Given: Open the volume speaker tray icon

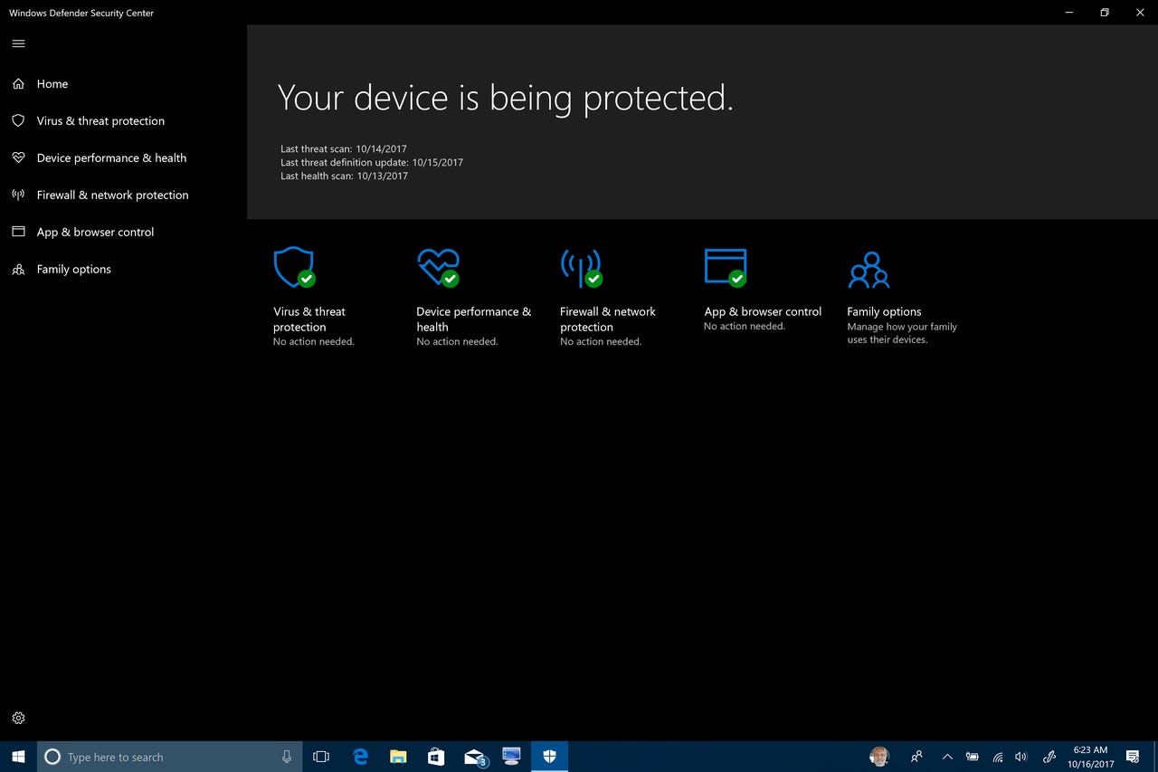Looking at the screenshot, I should coord(1021,757).
